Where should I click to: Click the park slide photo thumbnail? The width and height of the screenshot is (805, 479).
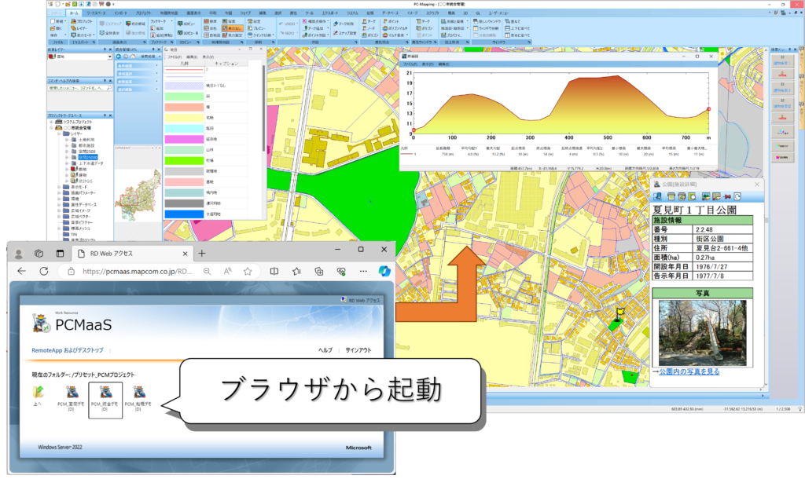702,334
